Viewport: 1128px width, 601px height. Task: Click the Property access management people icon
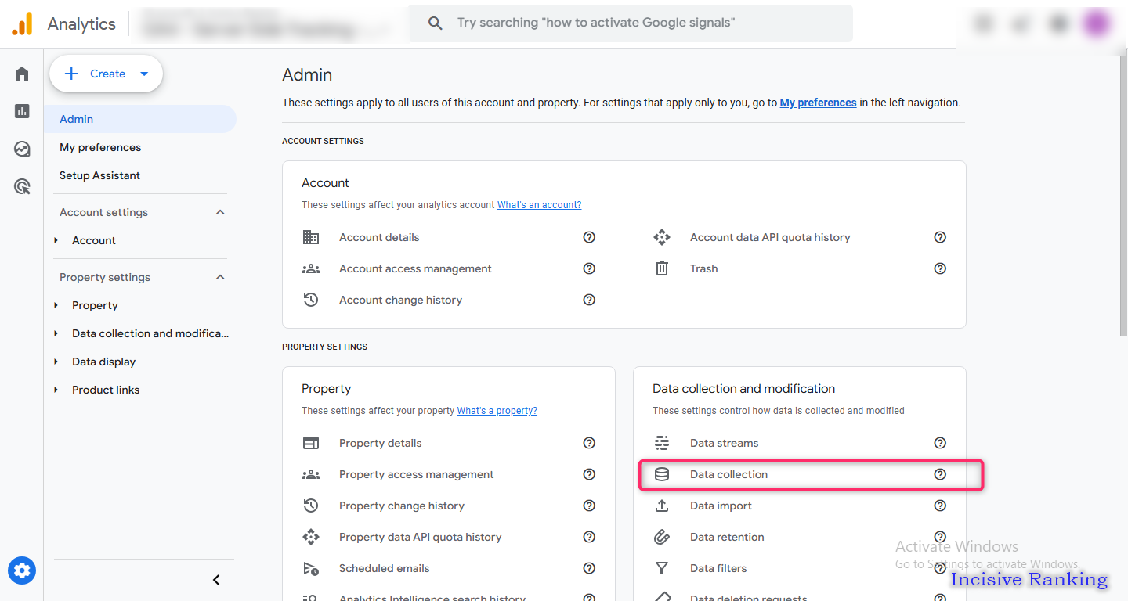pyautogui.click(x=311, y=474)
